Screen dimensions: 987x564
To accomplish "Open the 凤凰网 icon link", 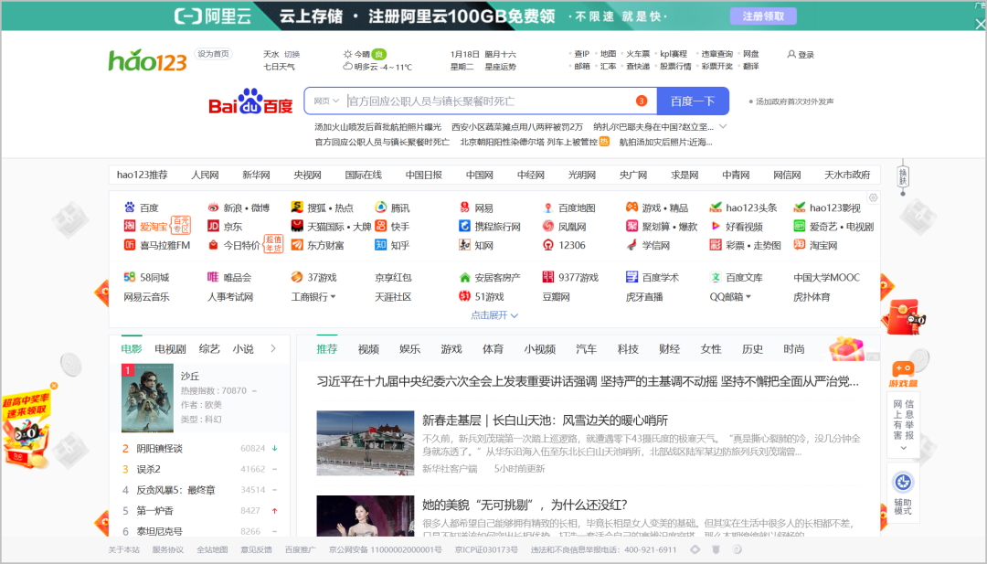I will tap(548, 226).
